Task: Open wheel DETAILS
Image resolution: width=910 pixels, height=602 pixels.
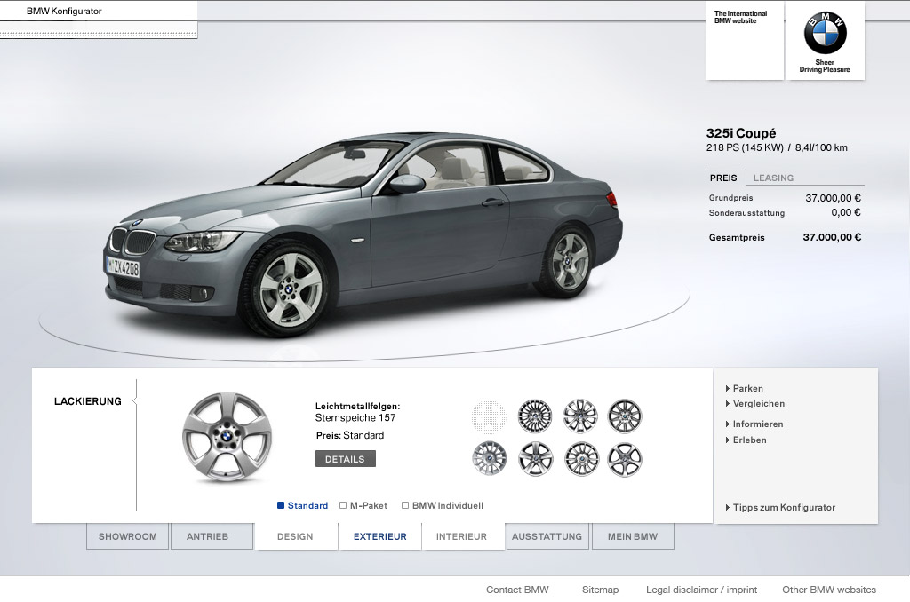Action: [346, 459]
